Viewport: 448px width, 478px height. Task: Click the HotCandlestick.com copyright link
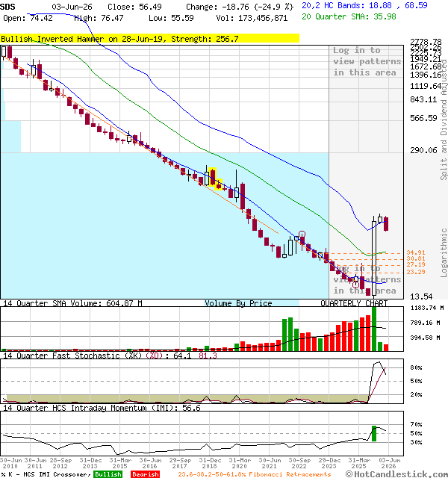click(396, 474)
